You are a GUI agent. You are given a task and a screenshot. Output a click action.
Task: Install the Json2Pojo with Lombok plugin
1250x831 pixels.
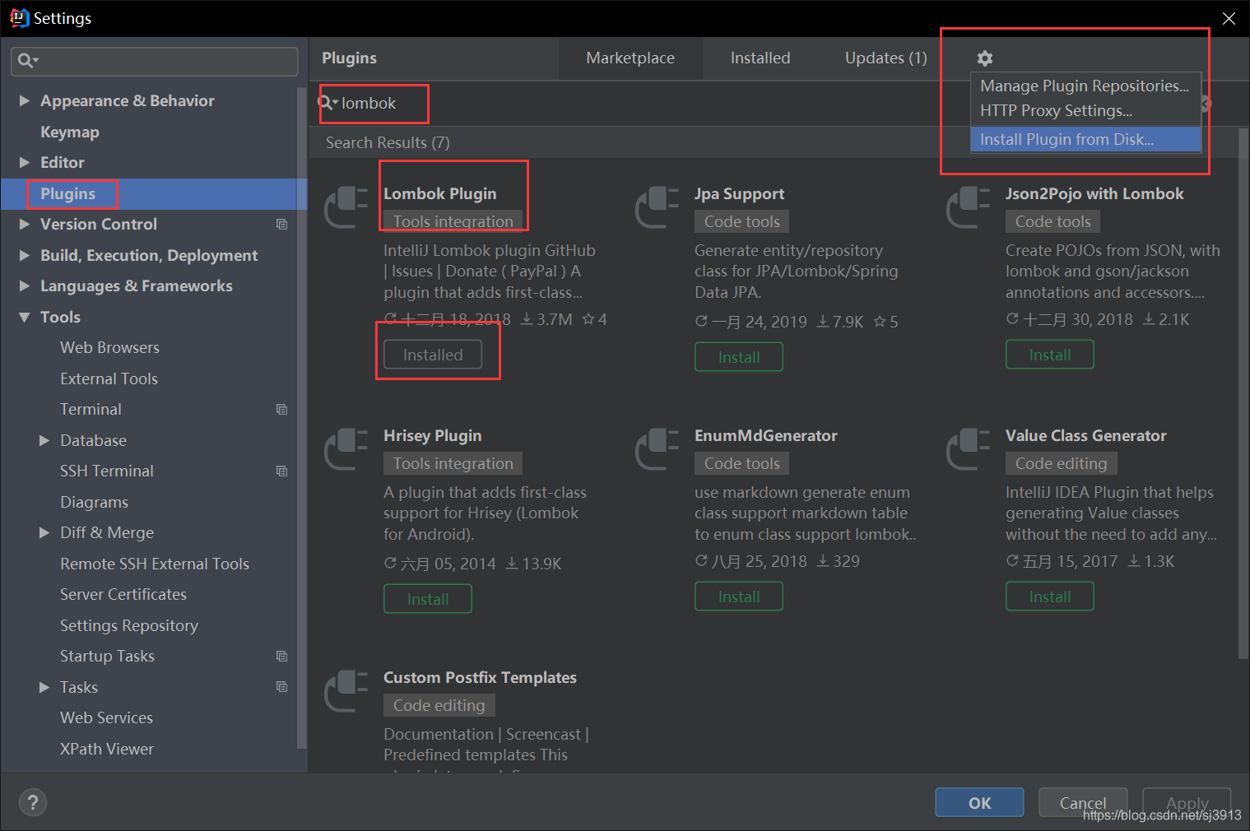(x=1050, y=355)
